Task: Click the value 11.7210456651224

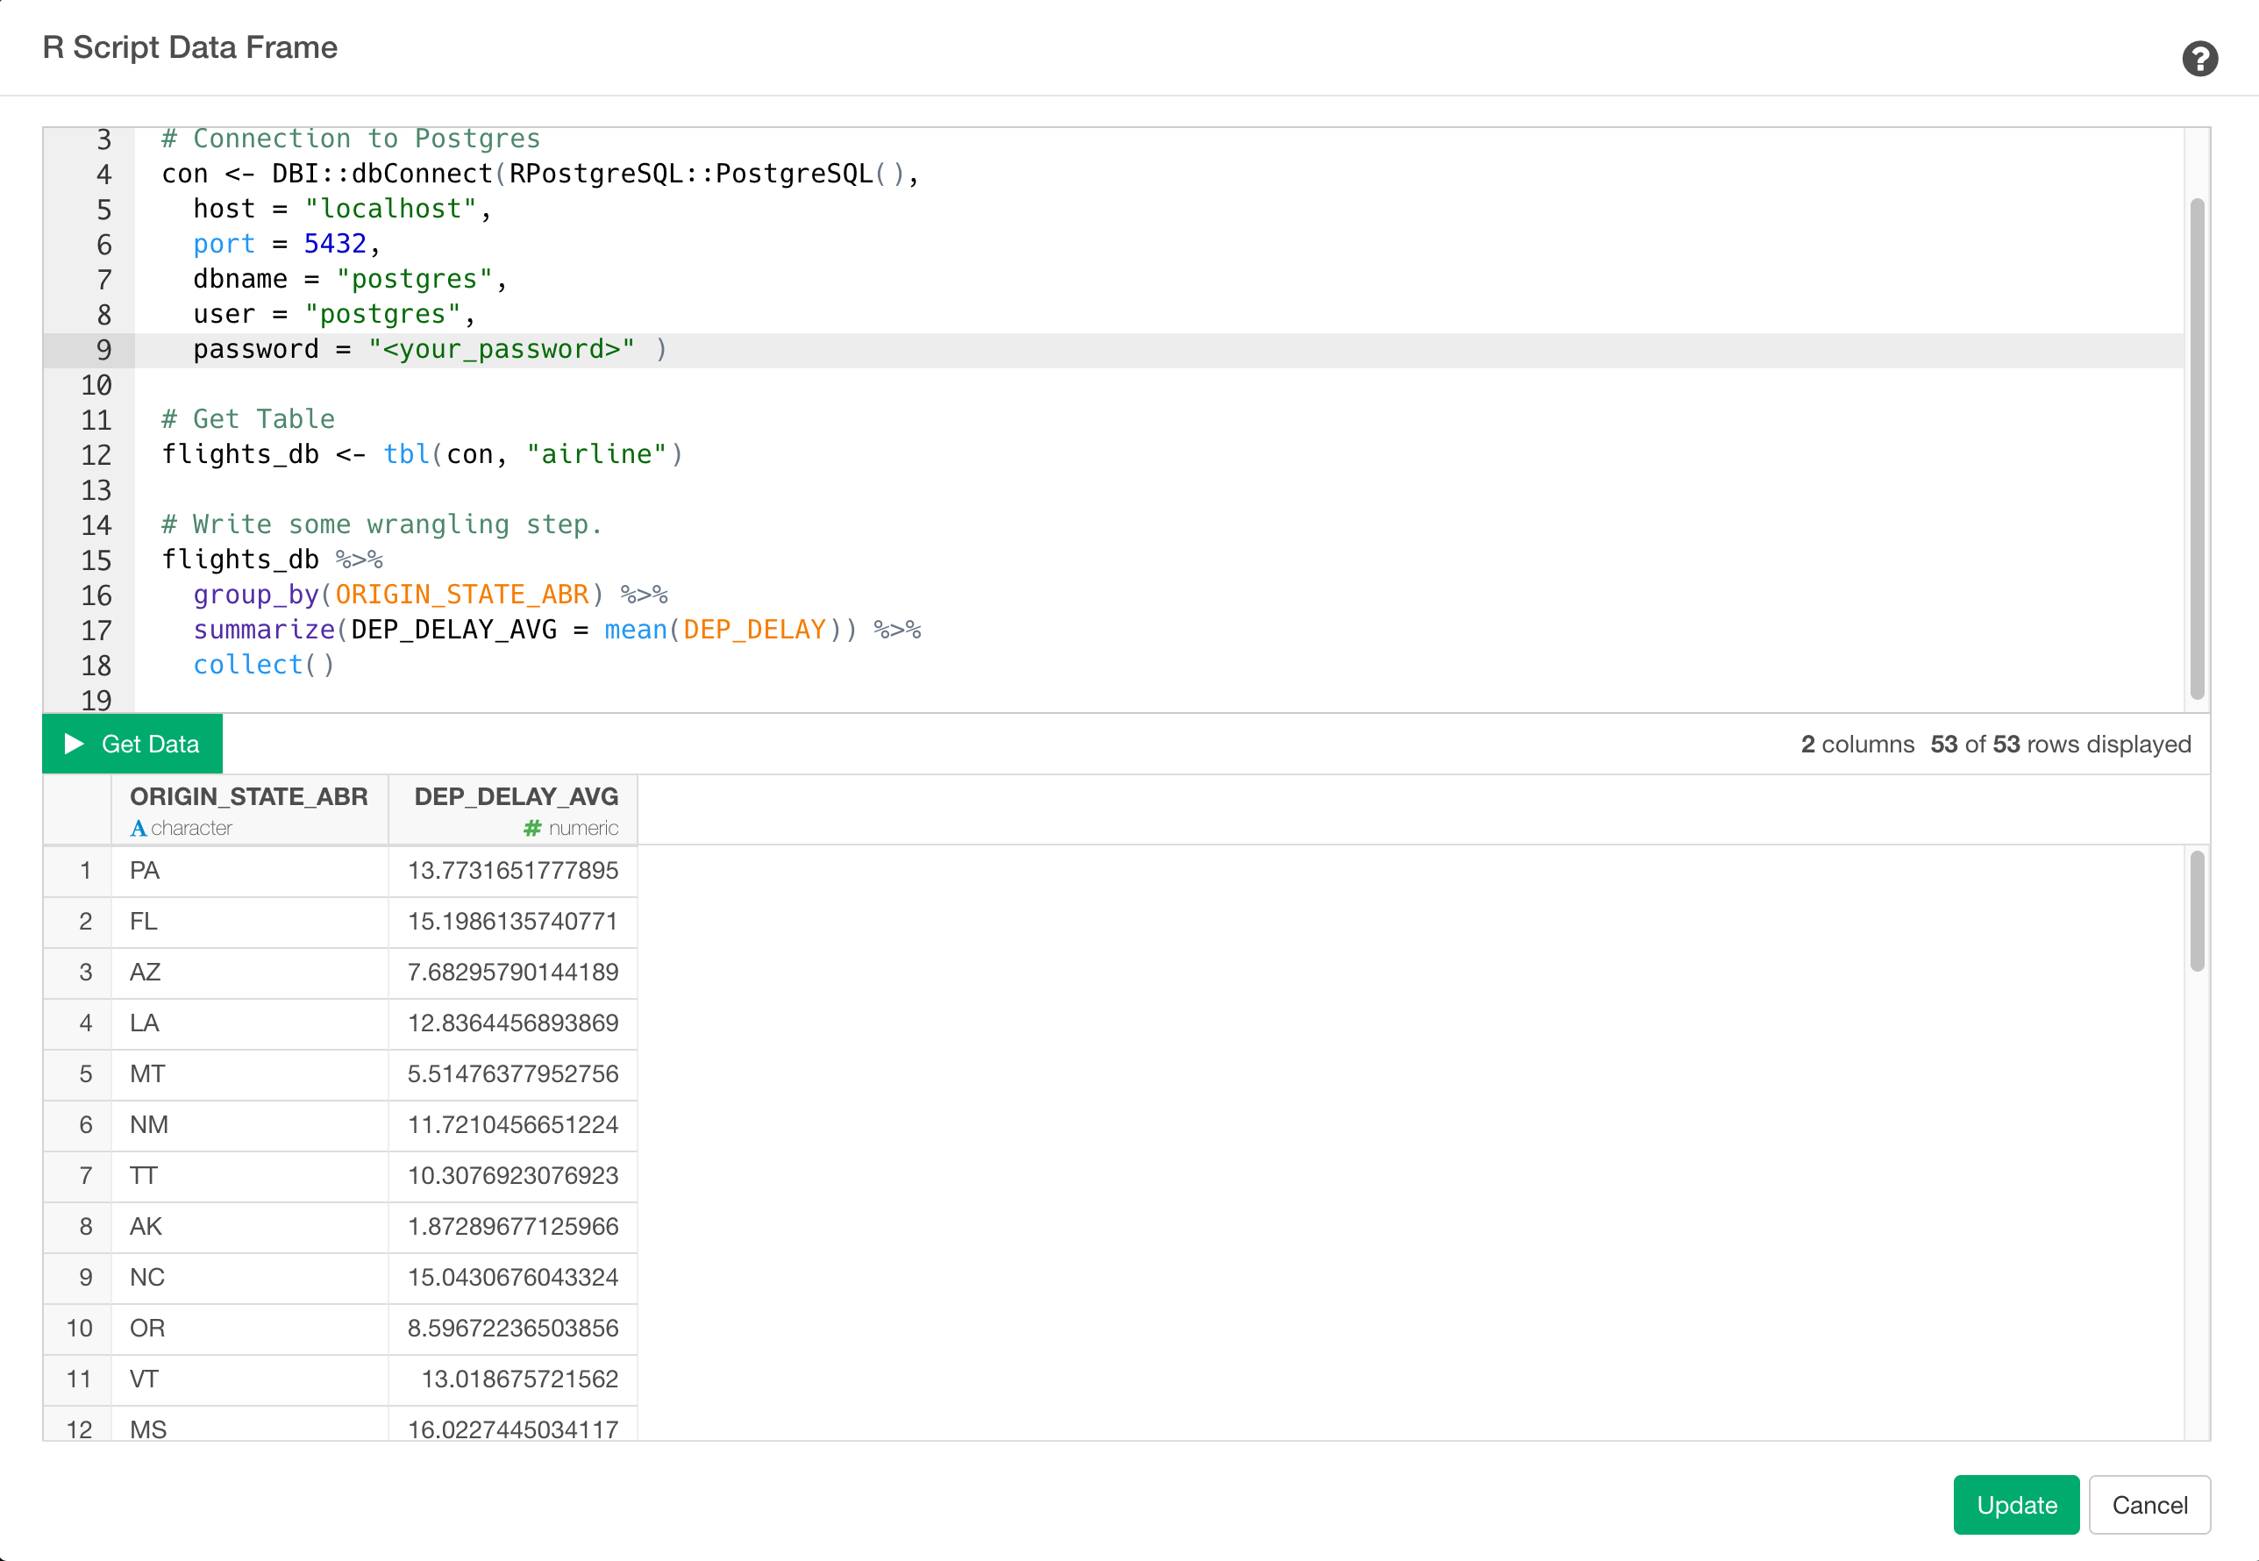Action: pos(513,1126)
